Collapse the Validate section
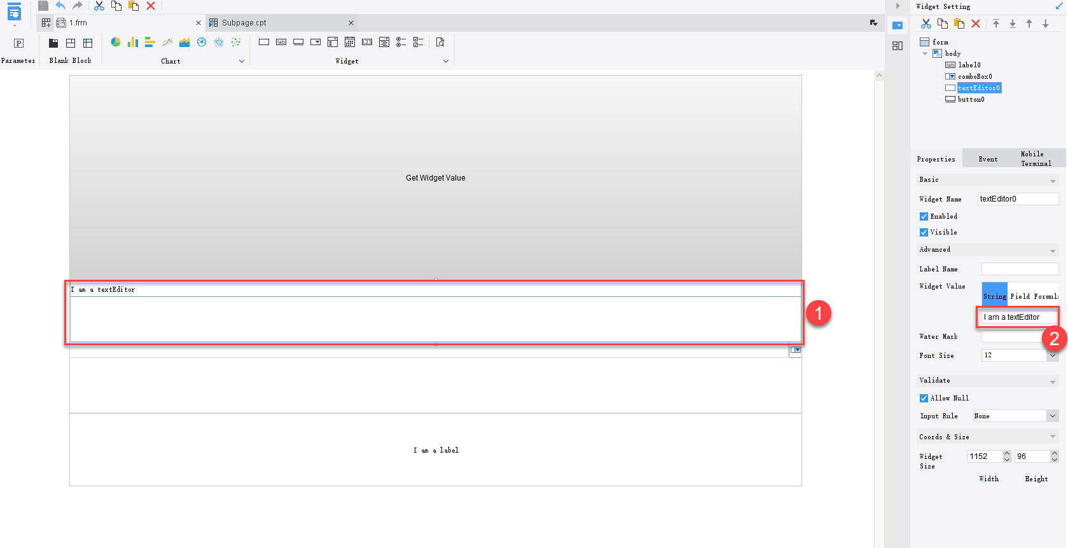1068x548 pixels. coord(1053,381)
